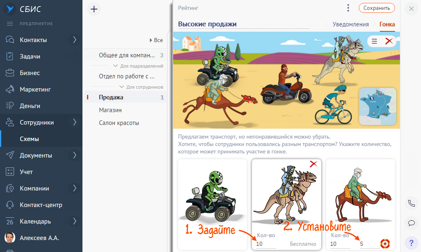
Task: Open the chat messages icon
Action: tap(411, 223)
